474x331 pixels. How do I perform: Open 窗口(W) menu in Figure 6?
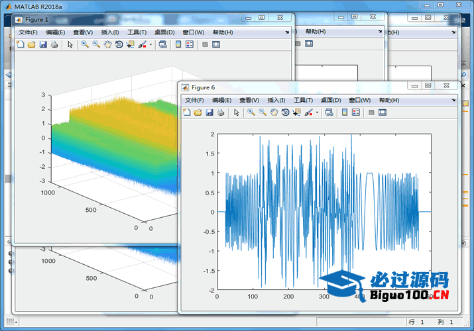[360, 100]
